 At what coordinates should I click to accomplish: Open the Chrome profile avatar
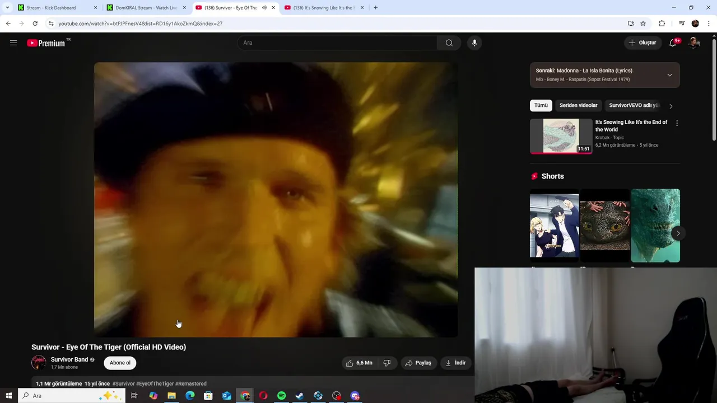[x=695, y=24]
